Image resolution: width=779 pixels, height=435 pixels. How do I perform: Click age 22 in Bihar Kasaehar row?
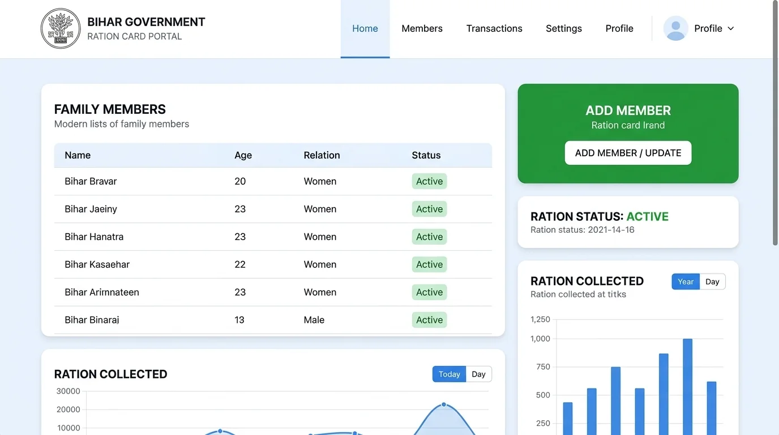240,265
